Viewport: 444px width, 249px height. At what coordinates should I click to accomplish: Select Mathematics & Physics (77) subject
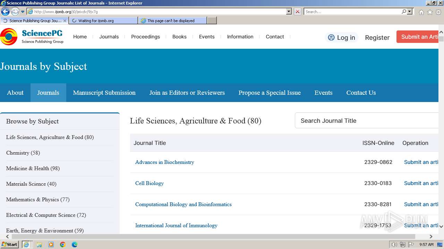point(38,200)
